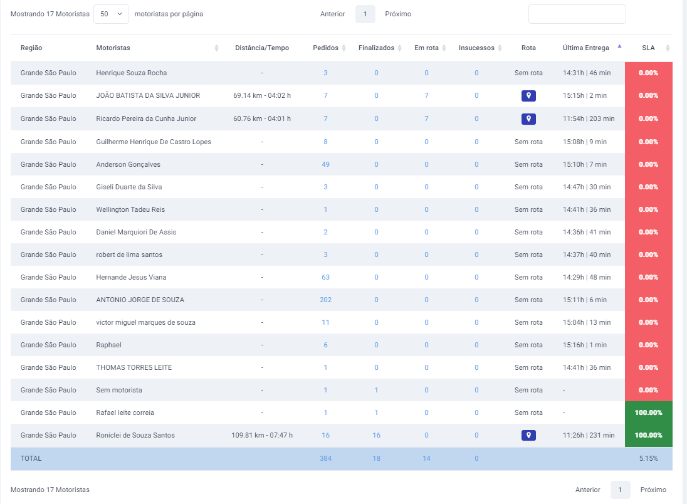Viewport: 687px width, 504px height.
Task: Open route map for Ricardo Pereira da Cunha Junior
Action: (x=528, y=118)
